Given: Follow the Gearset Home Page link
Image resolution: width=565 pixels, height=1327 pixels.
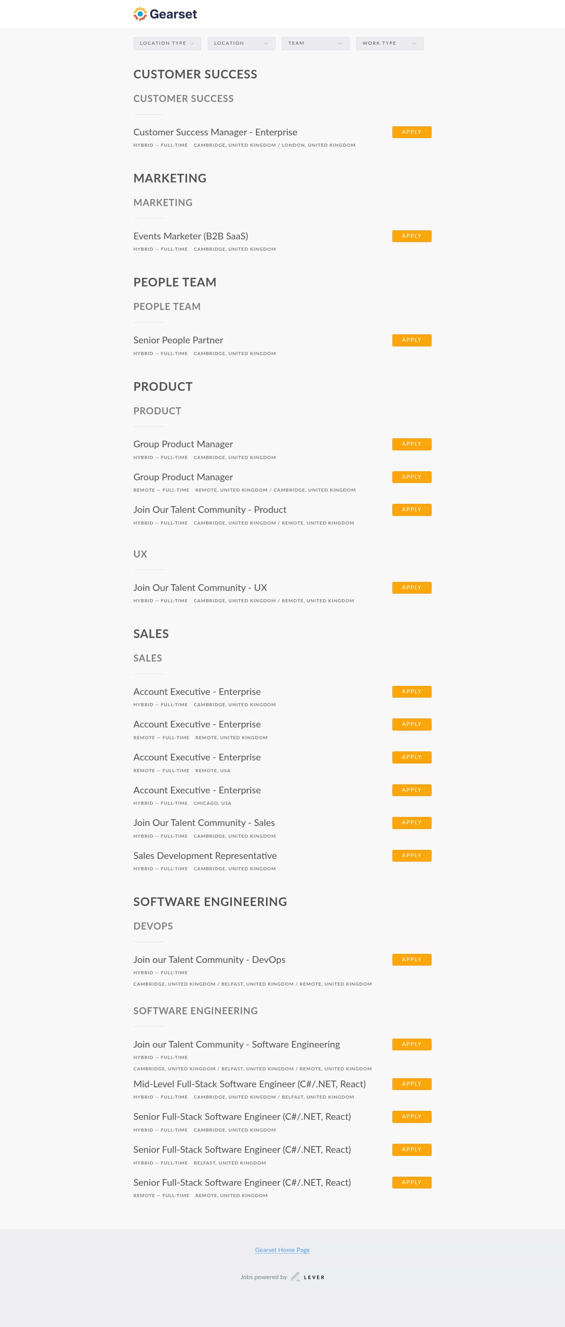Looking at the screenshot, I should point(282,1250).
